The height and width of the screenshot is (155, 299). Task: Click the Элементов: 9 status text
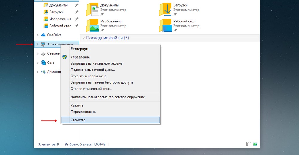click(x=49, y=144)
